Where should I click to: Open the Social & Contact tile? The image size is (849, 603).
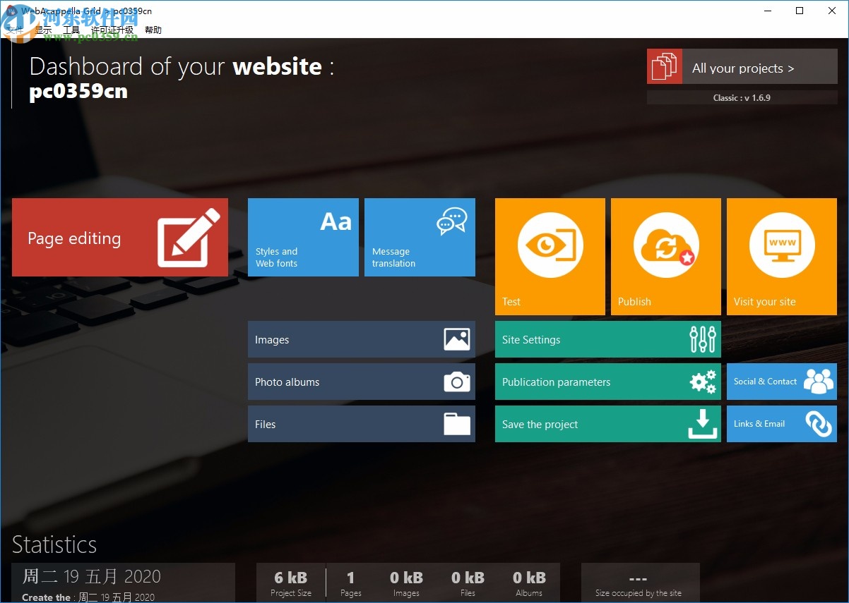[x=782, y=382]
